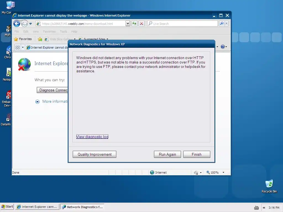Click Diagnose Connection Problems button

coord(52,90)
